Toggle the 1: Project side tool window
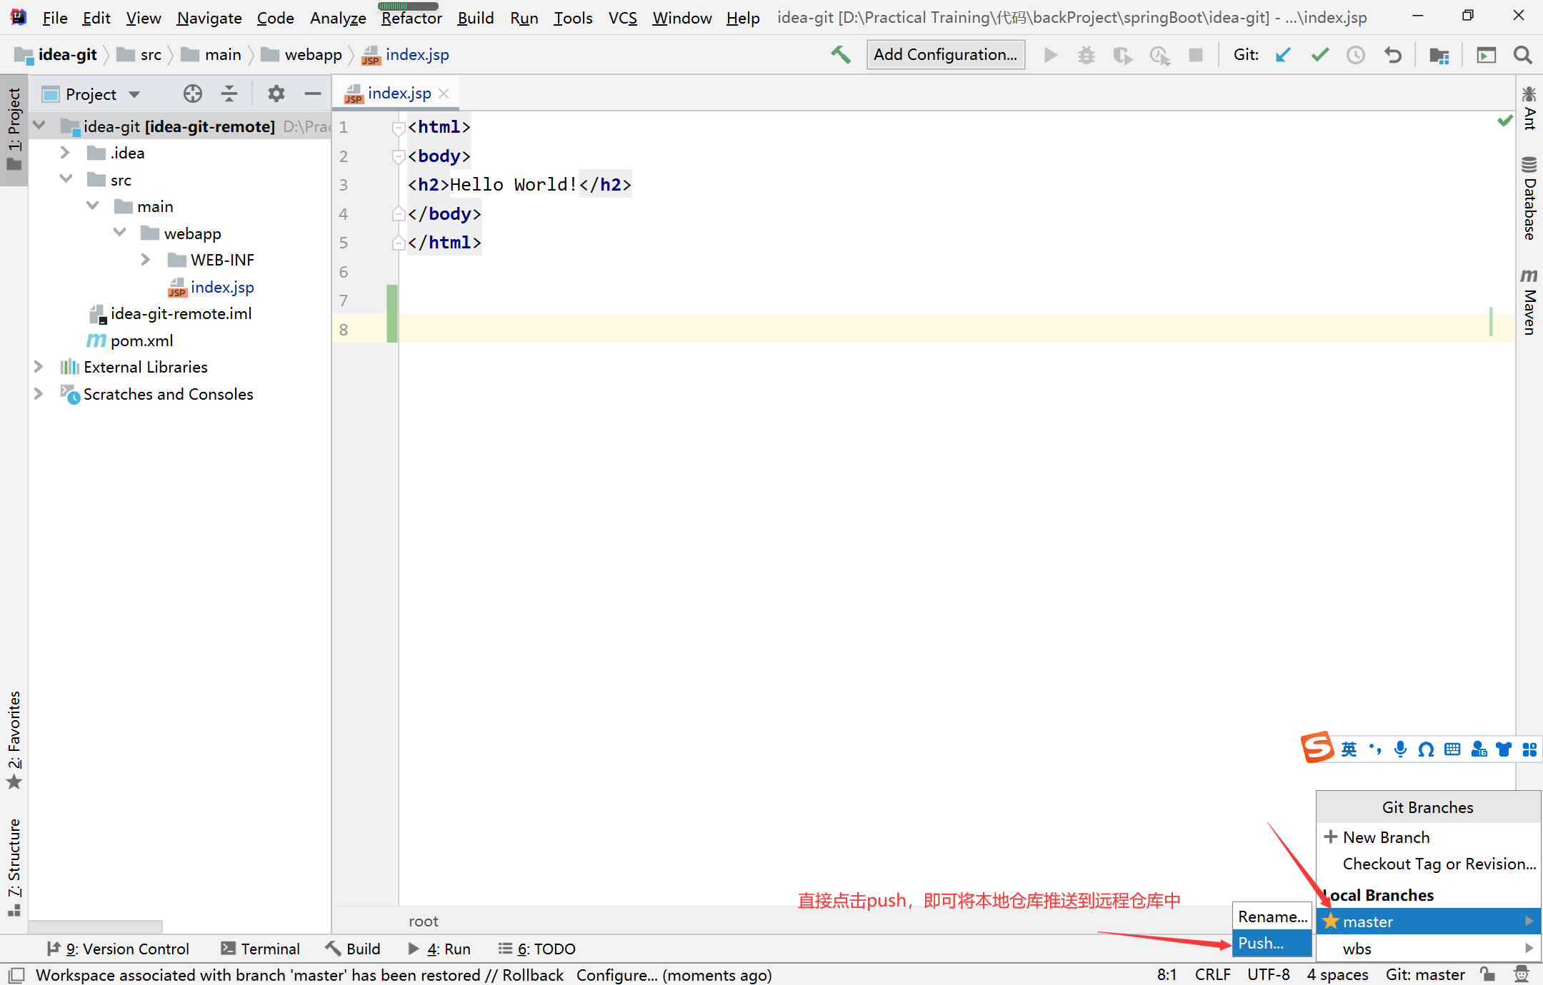This screenshot has height=985, width=1543. (14, 128)
